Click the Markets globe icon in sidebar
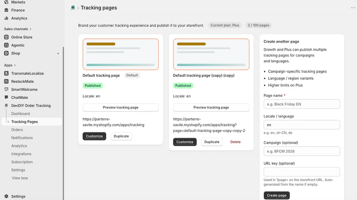357x200 pixels. tap(6, 2)
